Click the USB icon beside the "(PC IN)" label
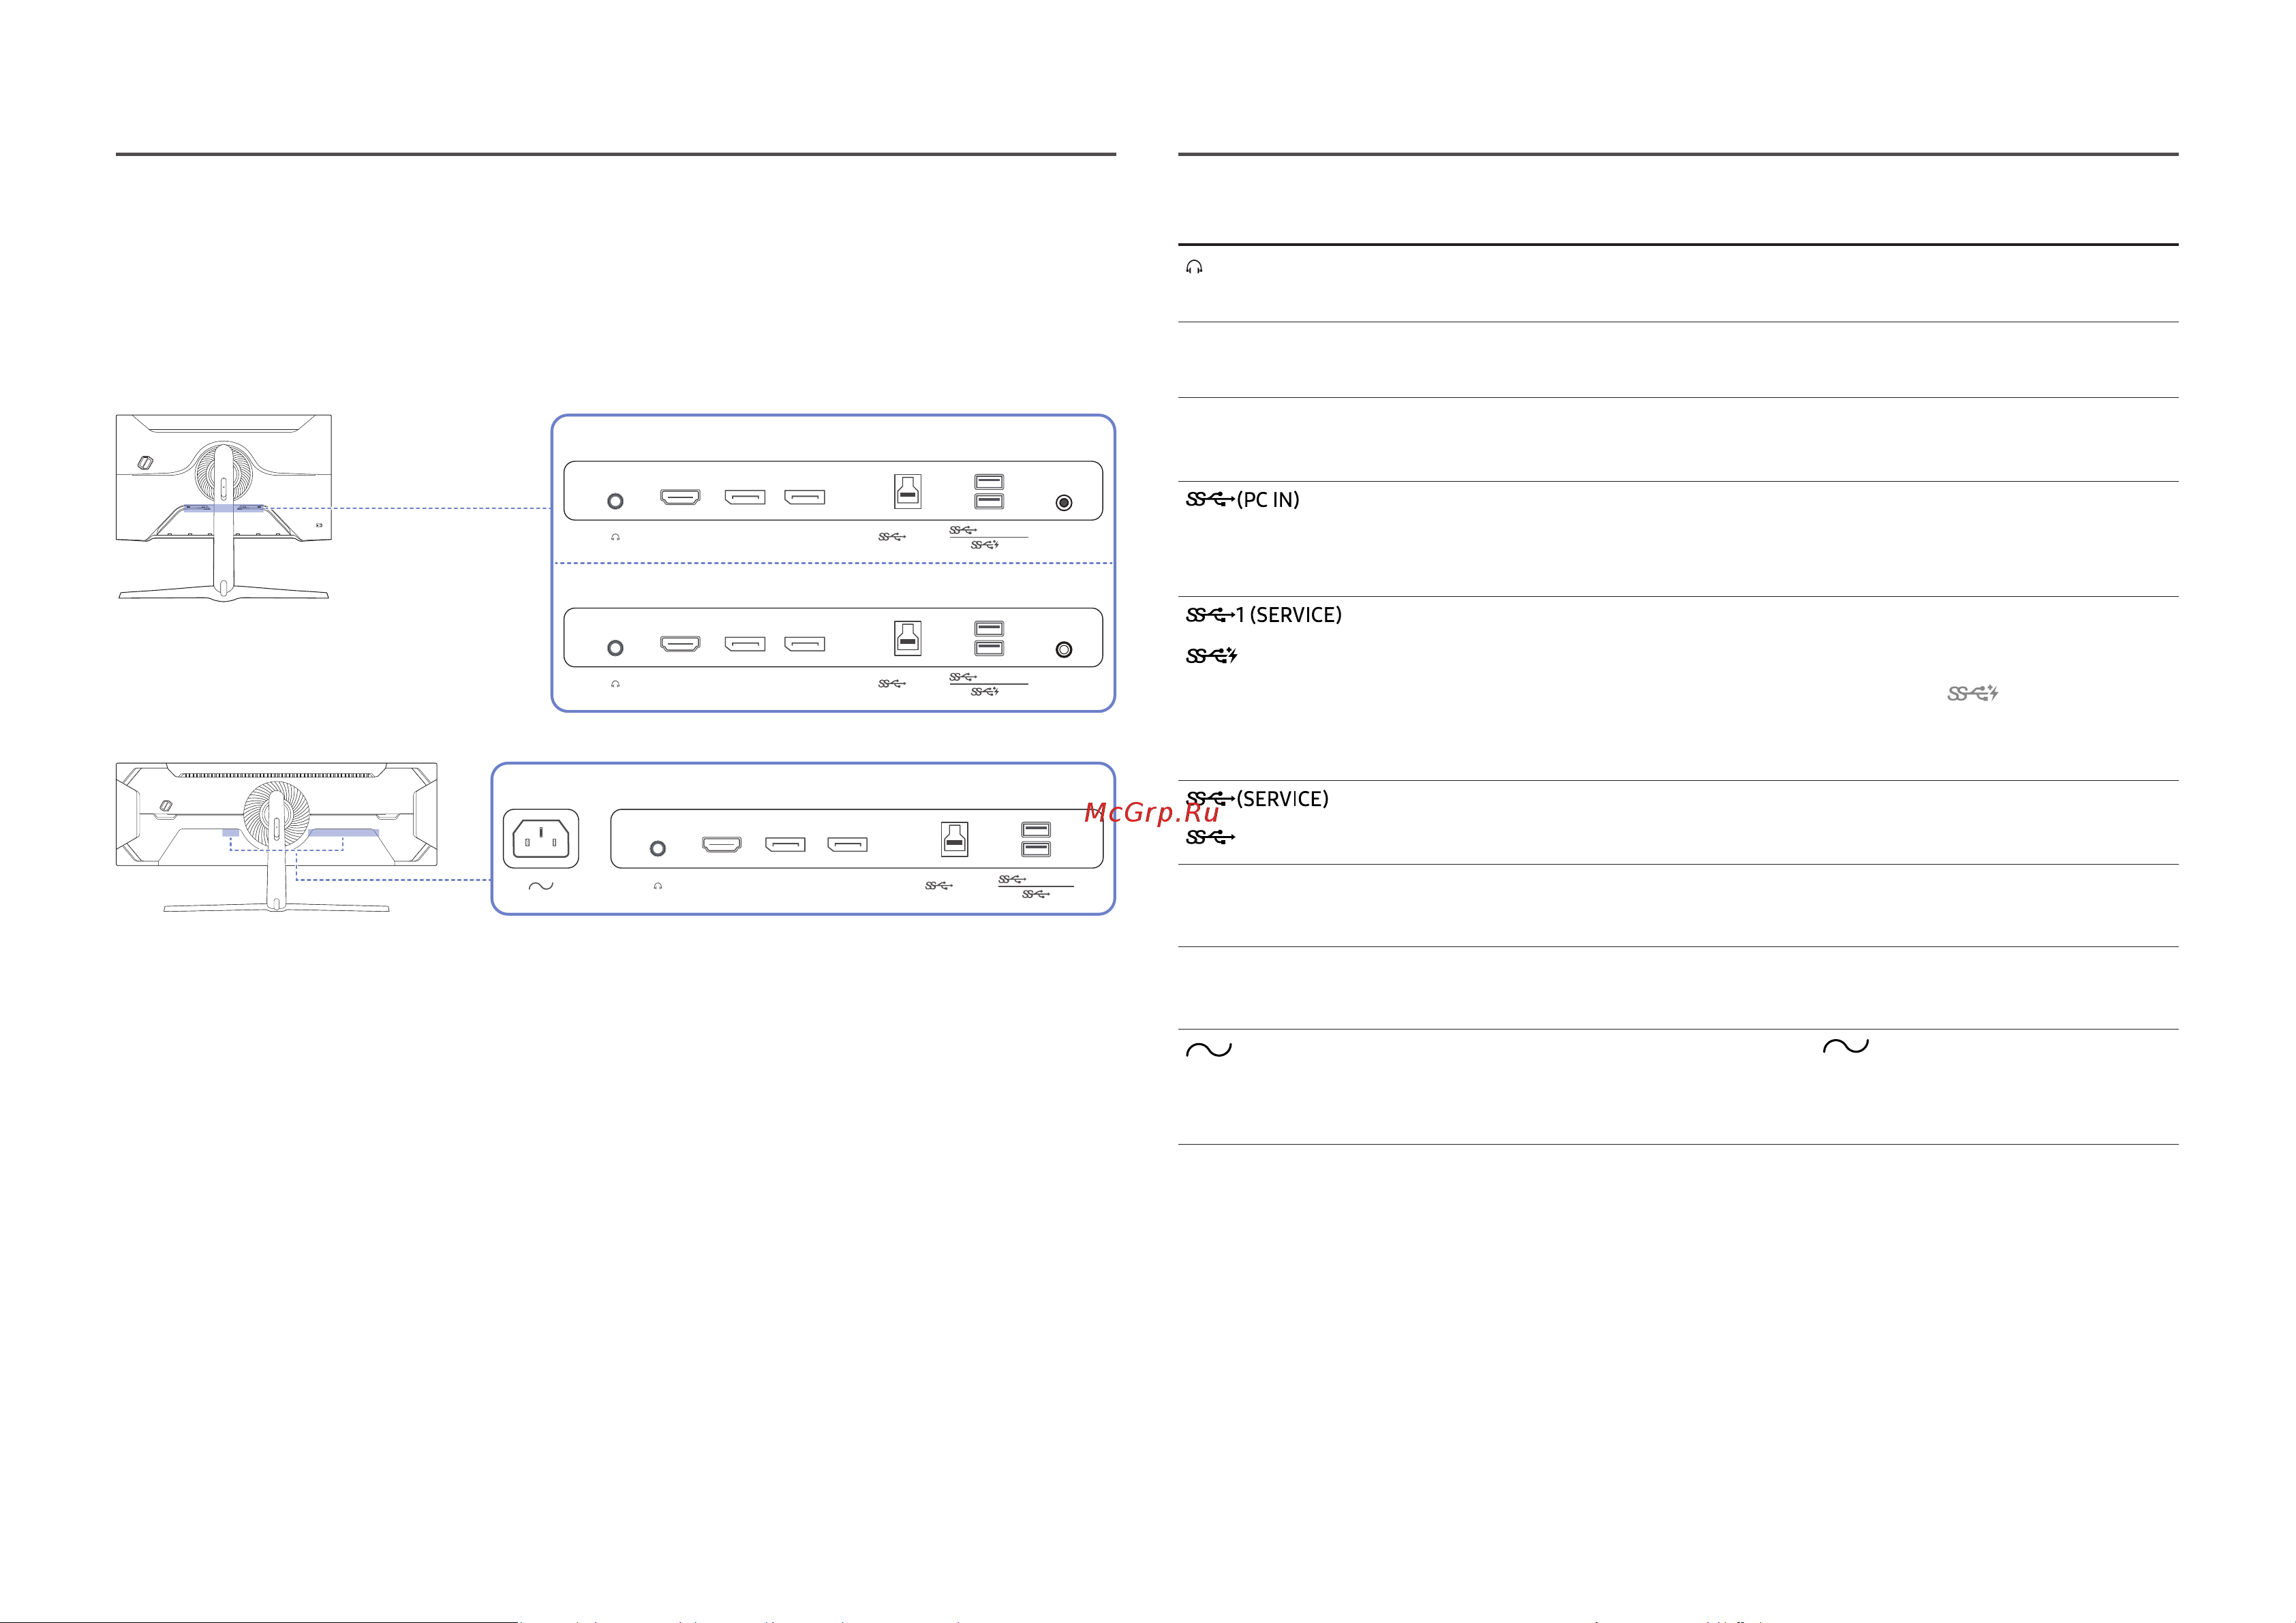 pos(1210,499)
